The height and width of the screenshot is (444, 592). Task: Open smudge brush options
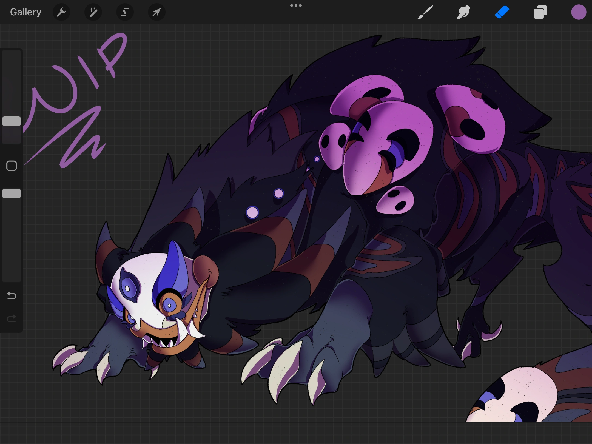tap(463, 12)
